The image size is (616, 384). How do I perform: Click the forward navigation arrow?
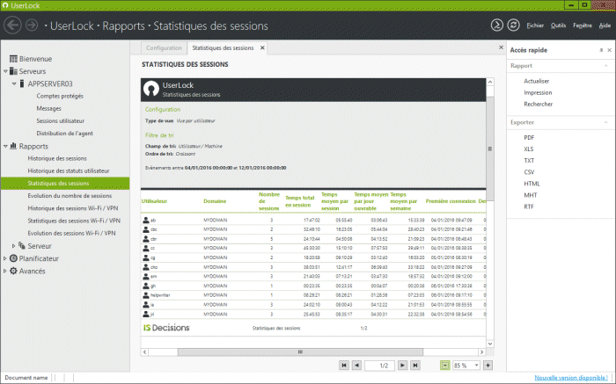tap(32, 25)
